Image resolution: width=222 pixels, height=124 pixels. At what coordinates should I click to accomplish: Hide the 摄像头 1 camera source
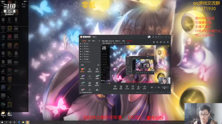(x=80, y=52)
